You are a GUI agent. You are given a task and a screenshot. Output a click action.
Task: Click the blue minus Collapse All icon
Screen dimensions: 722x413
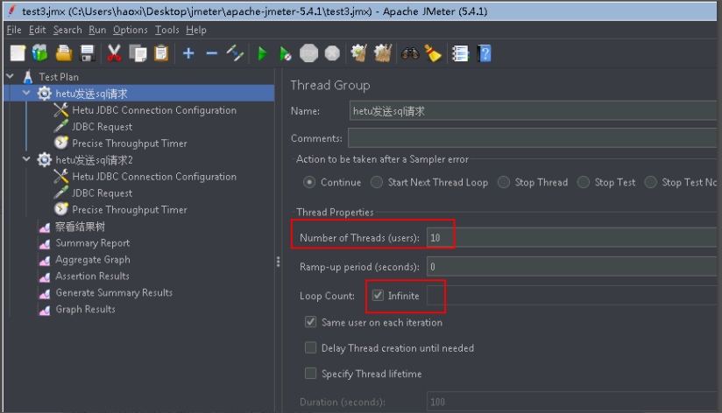click(212, 53)
